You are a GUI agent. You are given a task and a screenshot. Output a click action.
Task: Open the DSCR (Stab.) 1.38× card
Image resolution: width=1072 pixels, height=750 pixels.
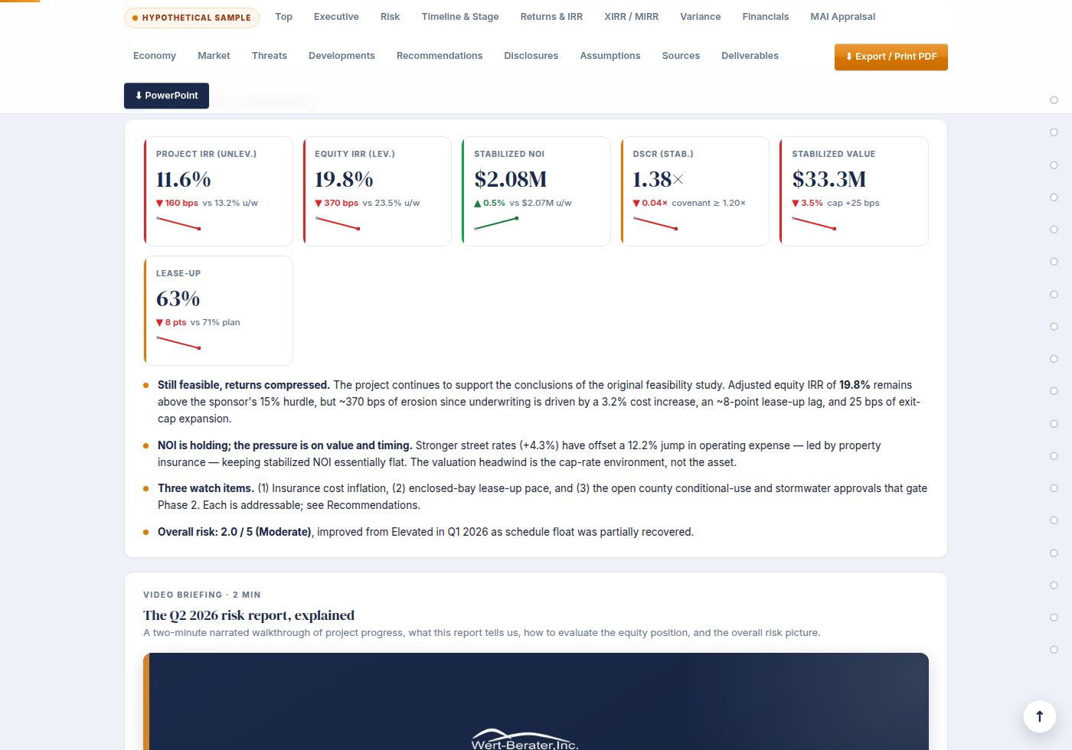coord(695,191)
